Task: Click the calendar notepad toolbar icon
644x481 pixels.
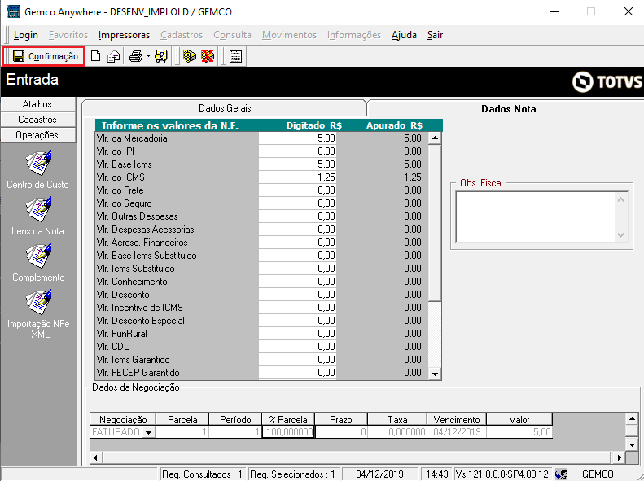Action: pyautogui.click(x=235, y=56)
